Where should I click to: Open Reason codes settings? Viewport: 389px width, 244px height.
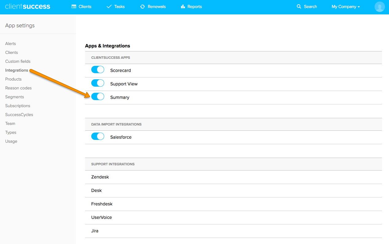[x=18, y=88]
